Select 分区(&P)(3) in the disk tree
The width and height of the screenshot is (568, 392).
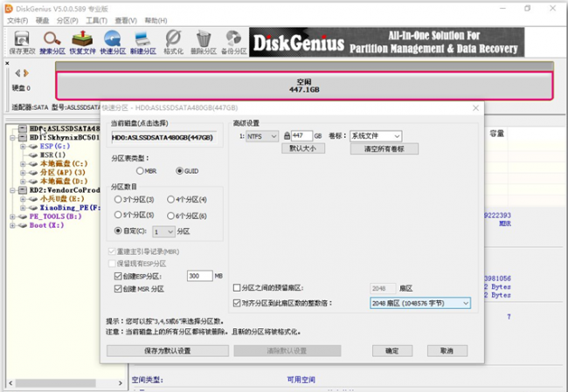coord(63,173)
